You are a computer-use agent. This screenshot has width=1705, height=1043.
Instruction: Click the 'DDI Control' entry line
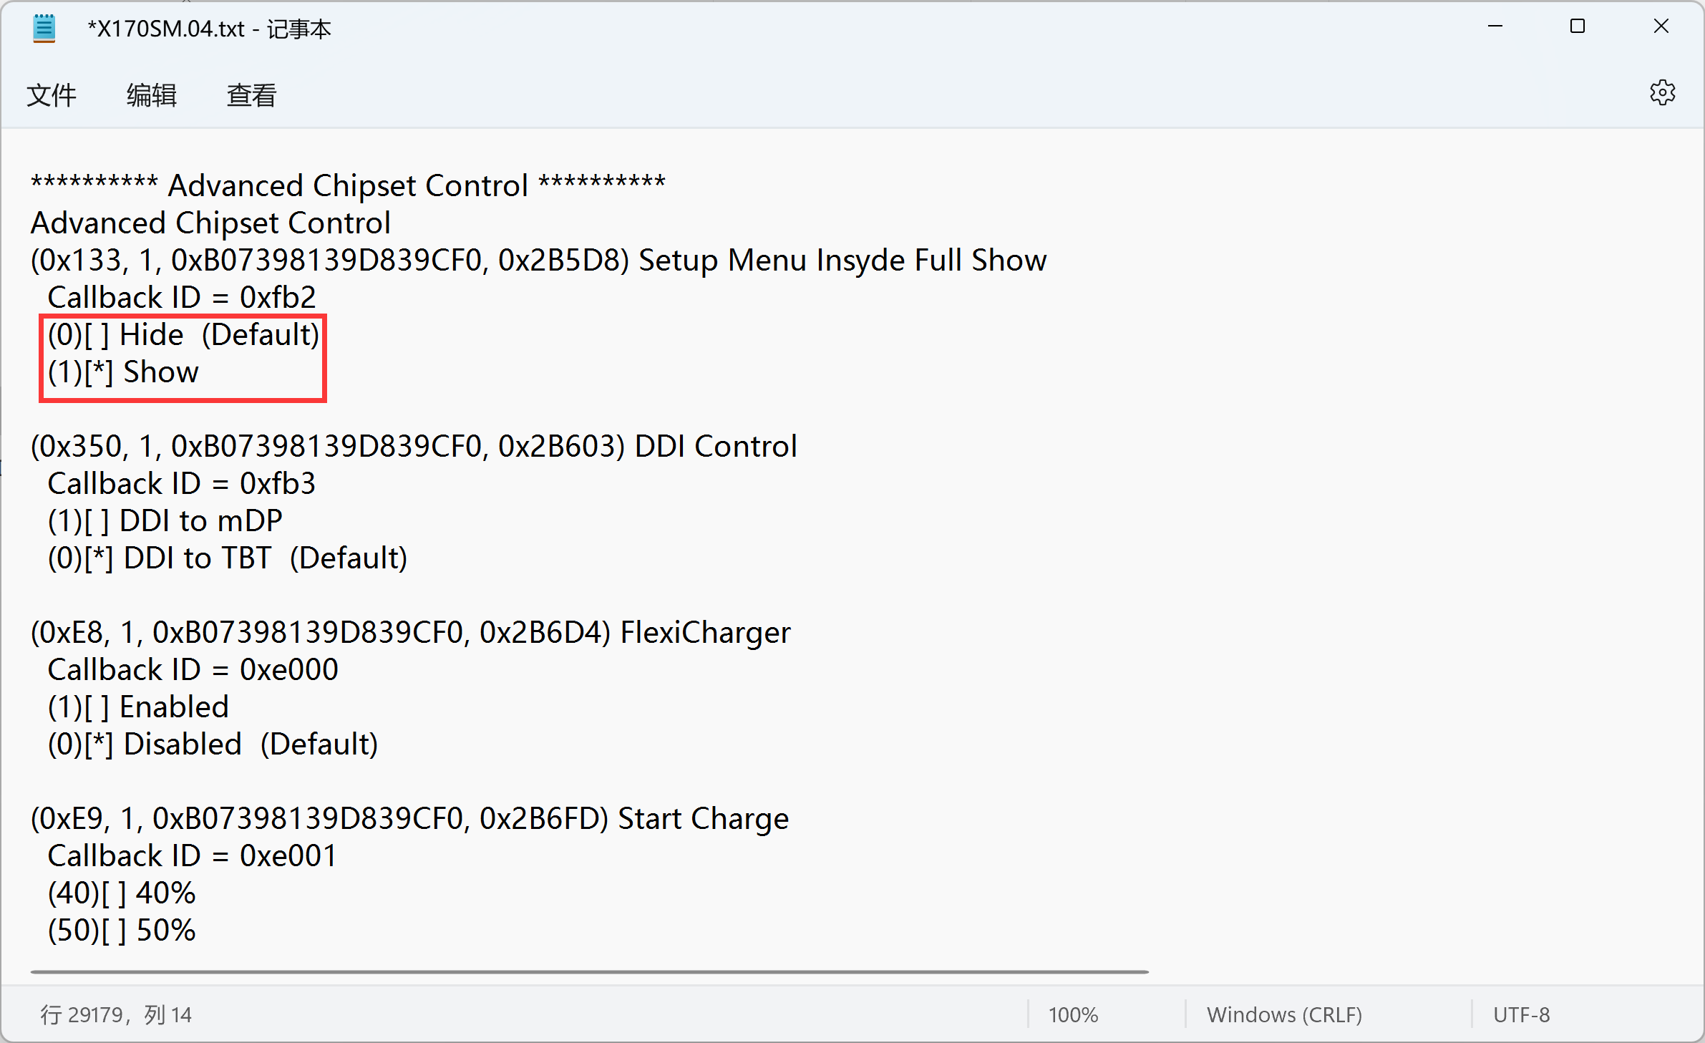click(x=414, y=447)
